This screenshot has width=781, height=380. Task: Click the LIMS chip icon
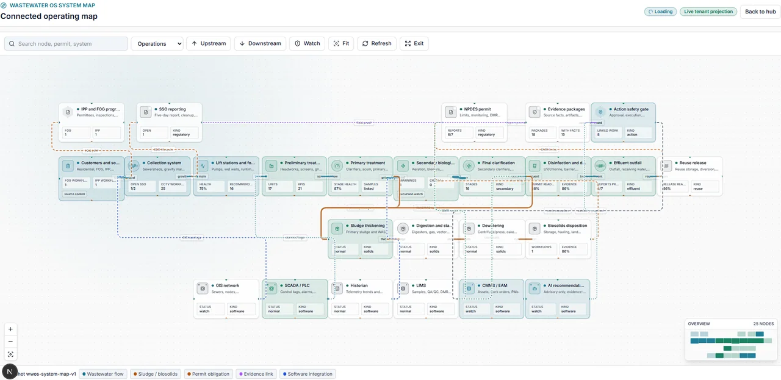click(403, 289)
